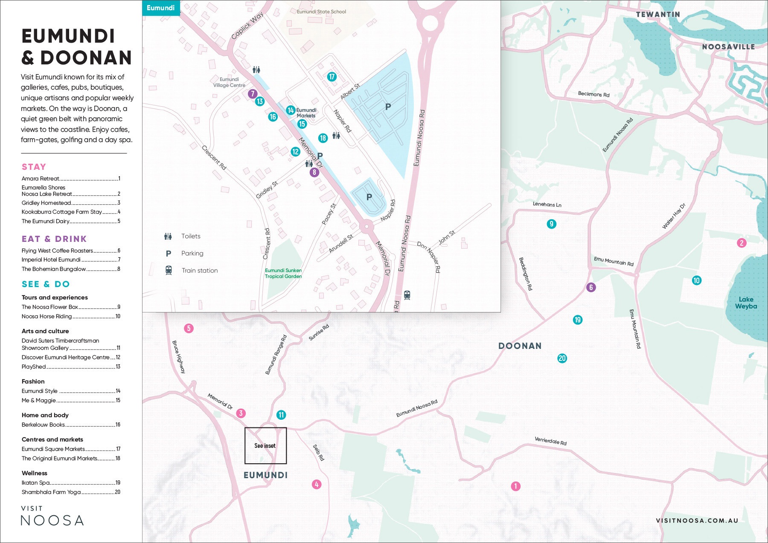This screenshot has height=543, width=768.
Task: Select map marker 17 near Albert St
Action: pyautogui.click(x=332, y=77)
